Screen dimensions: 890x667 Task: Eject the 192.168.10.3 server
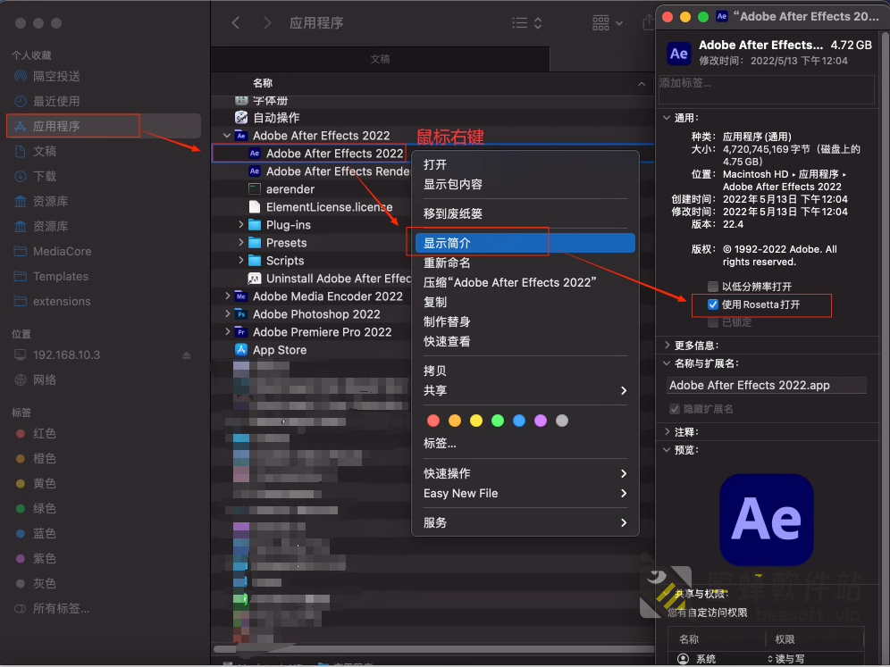tap(186, 355)
